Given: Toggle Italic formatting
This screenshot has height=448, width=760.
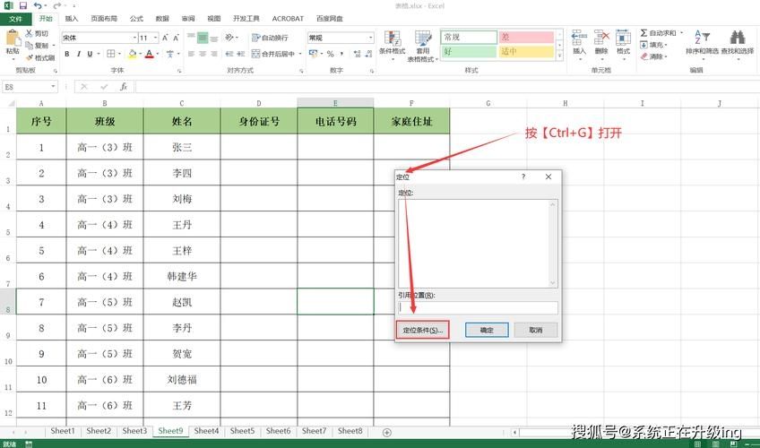Looking at the screenshot, I should point(78,54).
